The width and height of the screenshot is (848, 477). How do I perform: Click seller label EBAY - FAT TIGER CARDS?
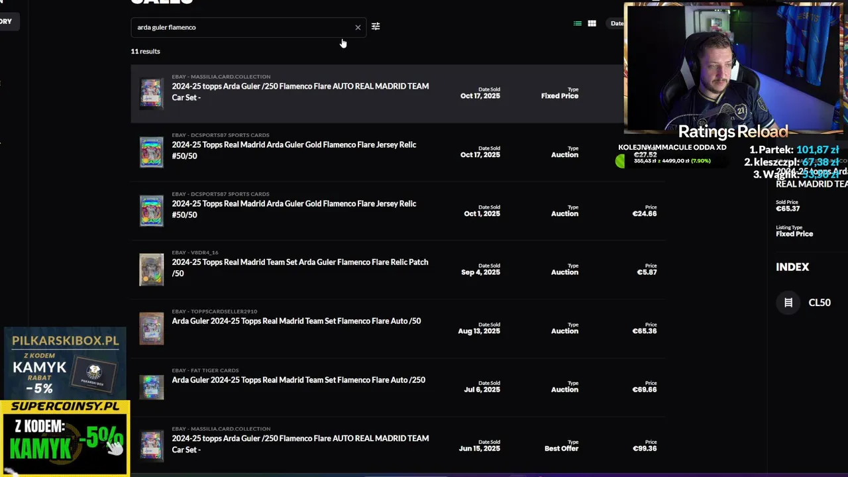(205, 370)
